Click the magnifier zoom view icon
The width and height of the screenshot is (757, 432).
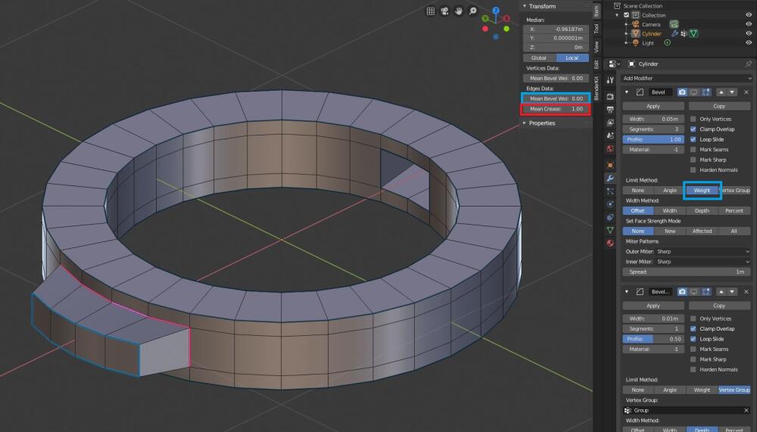click(473, 11)
